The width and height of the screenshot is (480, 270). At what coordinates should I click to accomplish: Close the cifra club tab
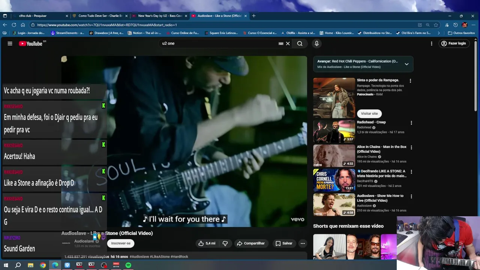coord(67,16)
